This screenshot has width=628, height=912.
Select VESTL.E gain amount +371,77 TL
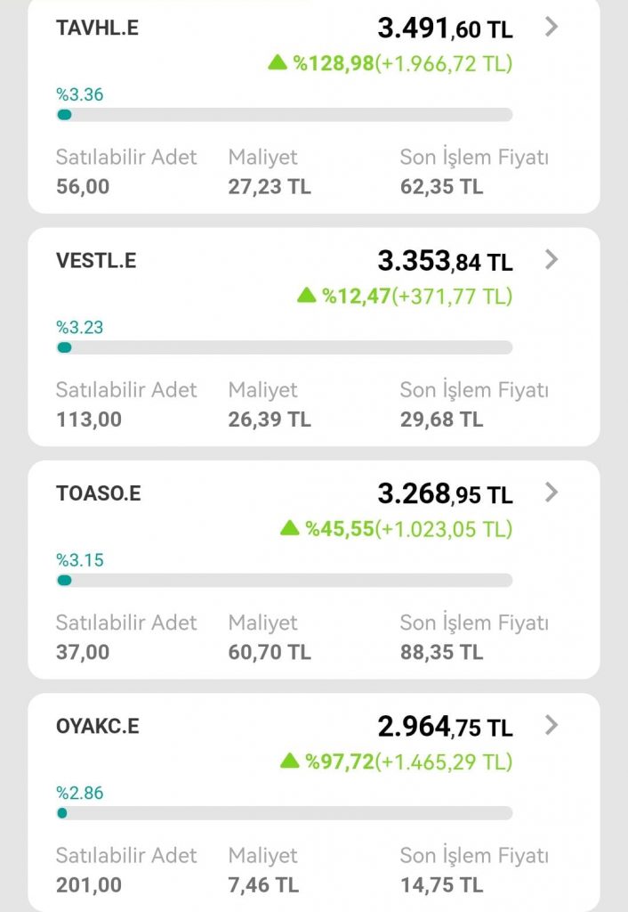tap(452, 296)
